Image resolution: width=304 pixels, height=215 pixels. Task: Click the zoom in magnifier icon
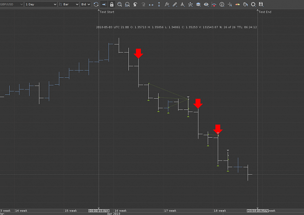(x=120, y=4)
